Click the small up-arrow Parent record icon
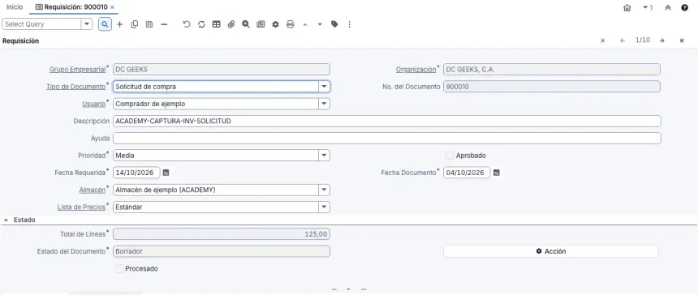 (305, 24)
